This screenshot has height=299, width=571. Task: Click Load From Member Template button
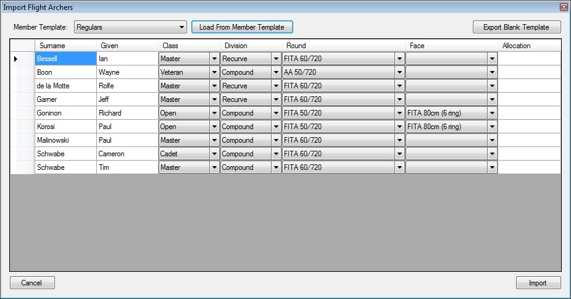[242, 27]
